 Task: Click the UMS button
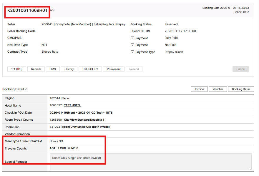53,69
